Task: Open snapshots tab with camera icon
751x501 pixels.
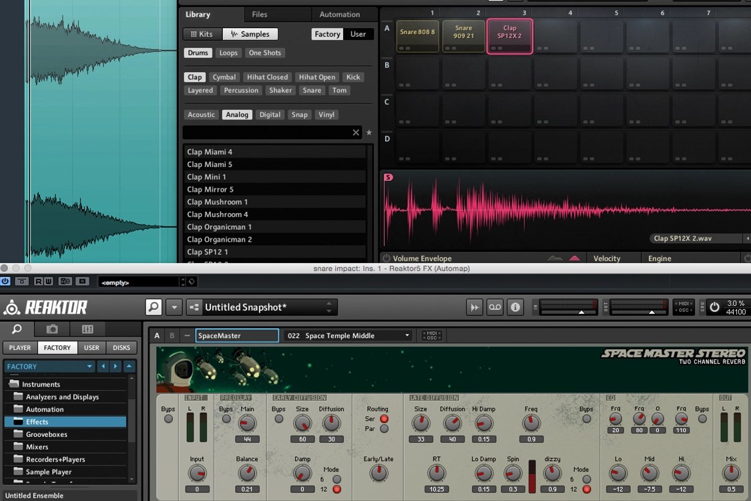Action: pyautogui.click(x=52, y=329)
